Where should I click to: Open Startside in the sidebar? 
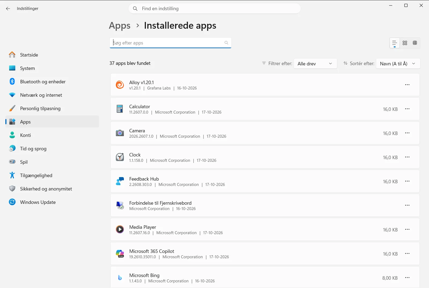point(52,55)
